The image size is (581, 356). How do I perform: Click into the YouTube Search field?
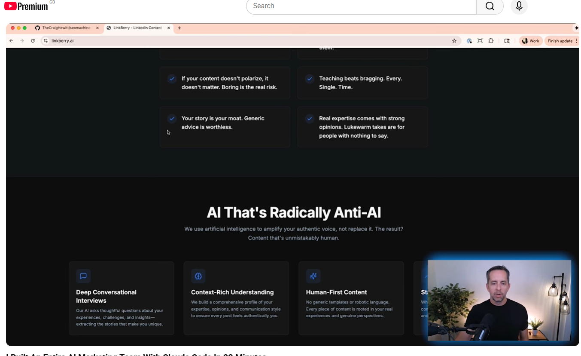pyautogui.click(x=361, y=6)
